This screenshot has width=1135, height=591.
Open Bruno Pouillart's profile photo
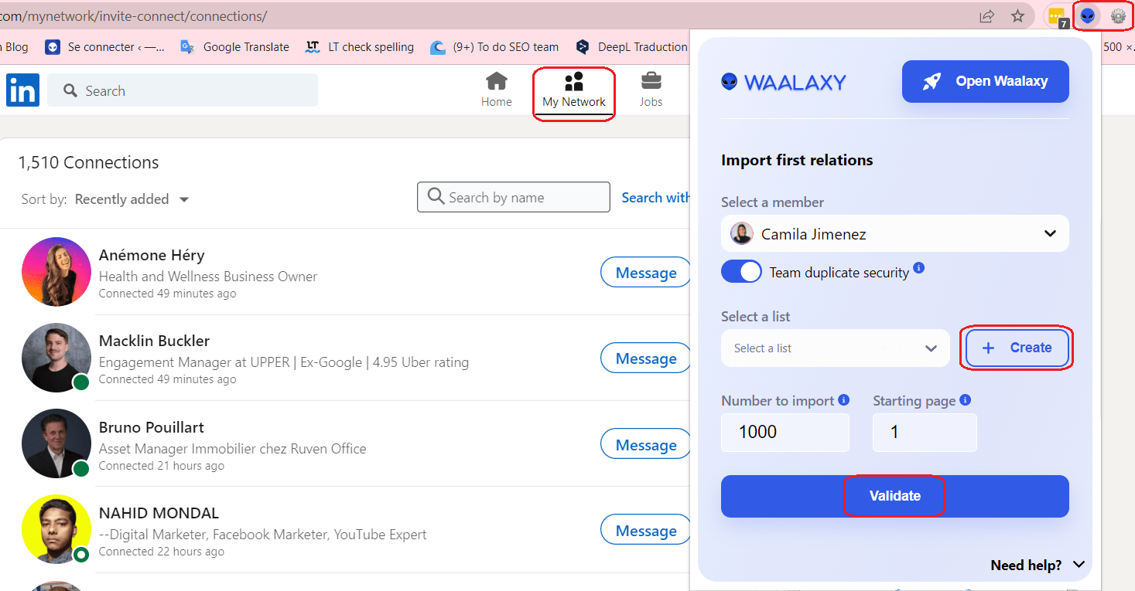click(x=56, y=443)
